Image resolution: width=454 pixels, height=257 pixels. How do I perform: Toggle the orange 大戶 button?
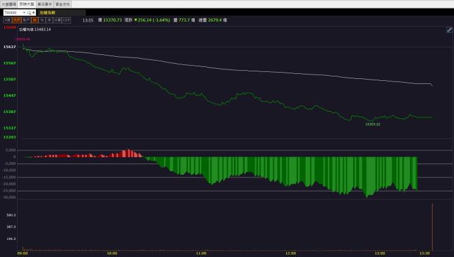[x=17, y=20]
